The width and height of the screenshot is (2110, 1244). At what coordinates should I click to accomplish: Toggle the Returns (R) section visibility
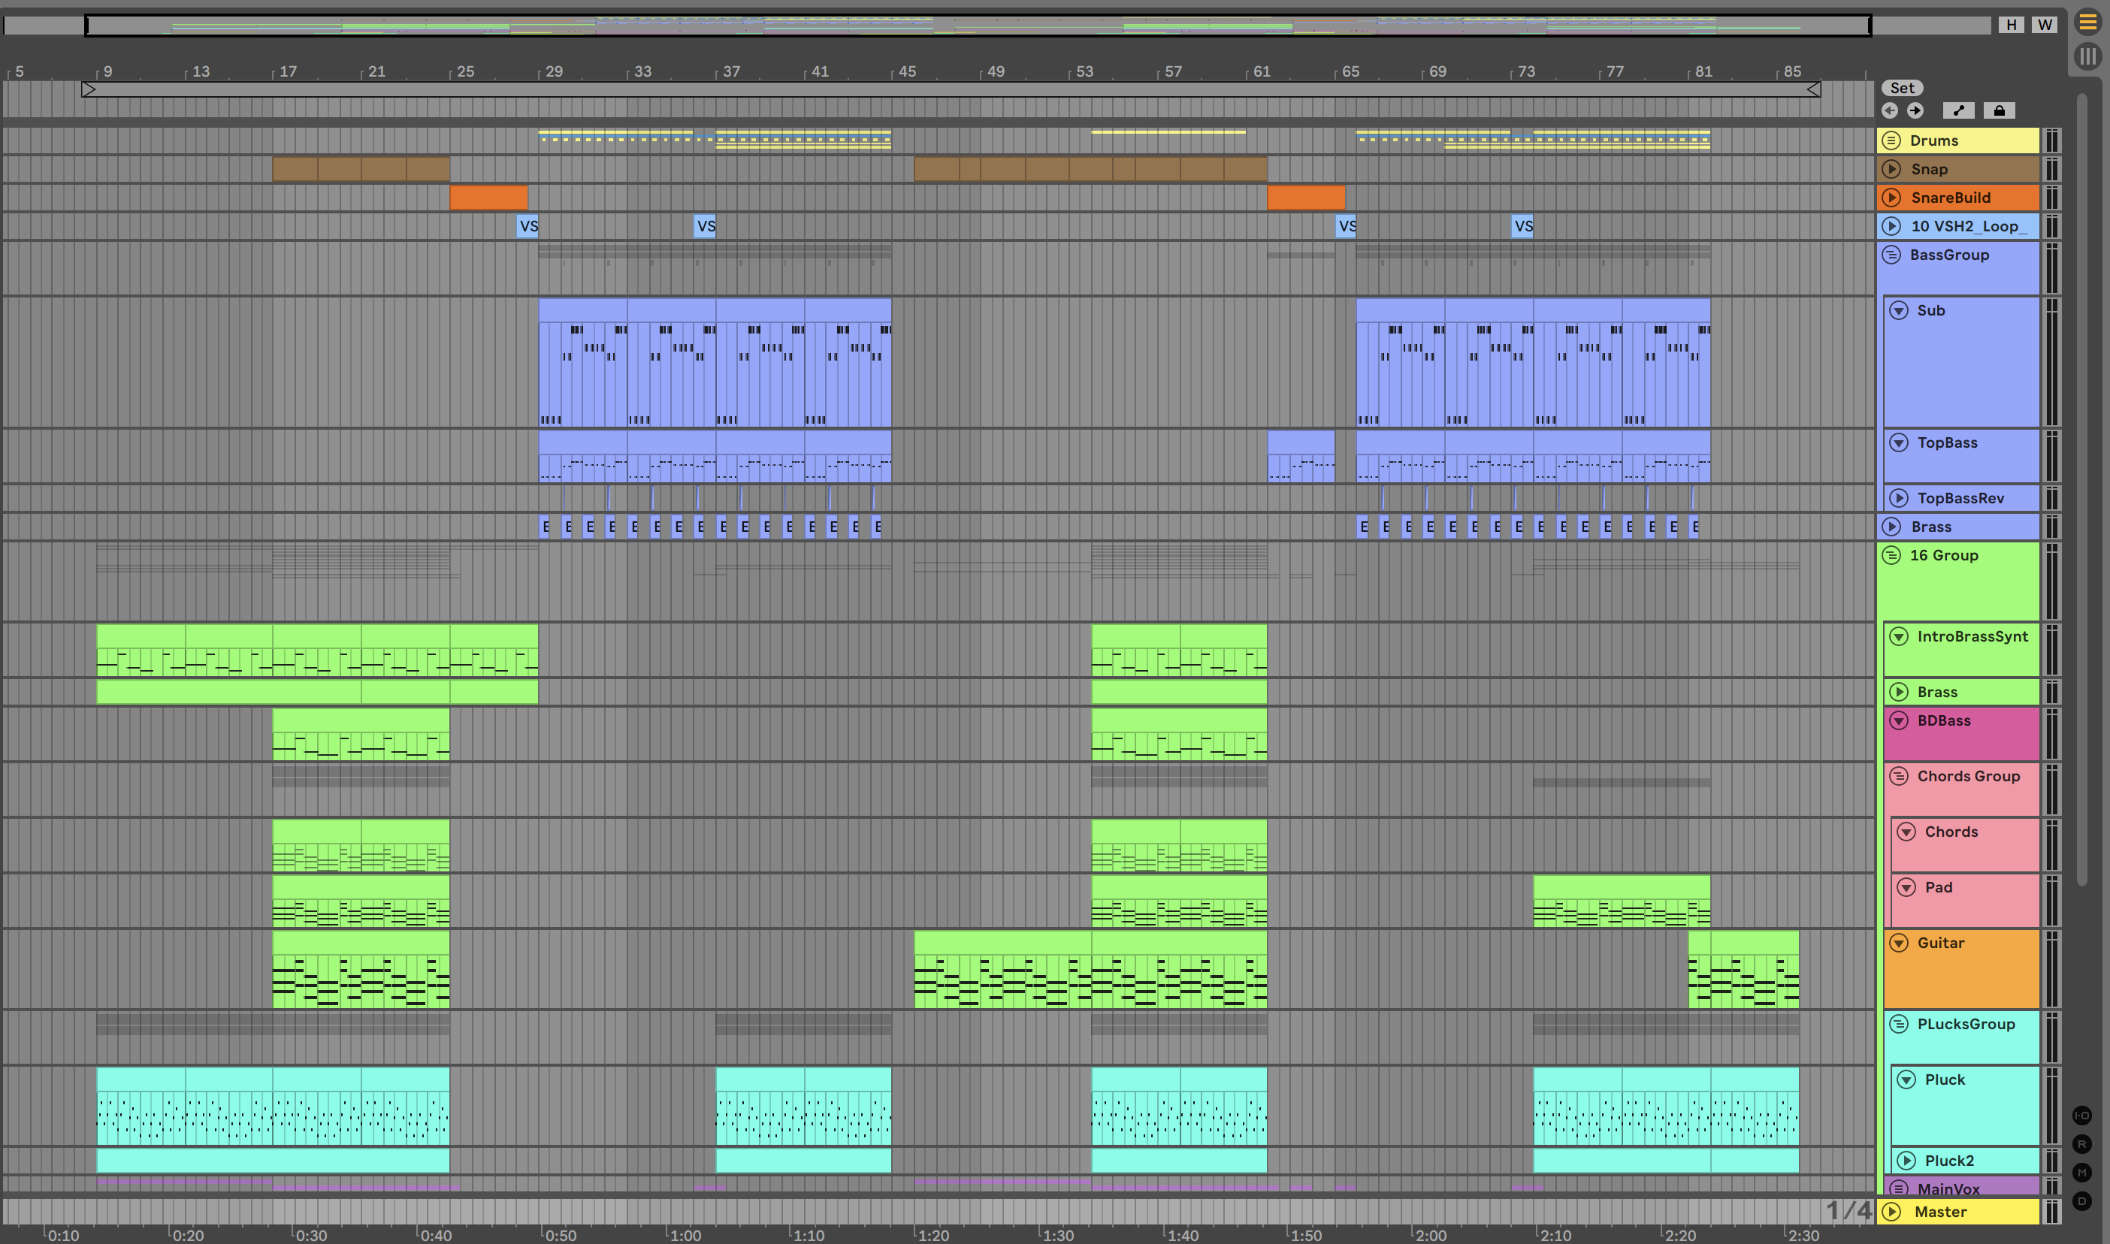[x=2081, y=1144]
